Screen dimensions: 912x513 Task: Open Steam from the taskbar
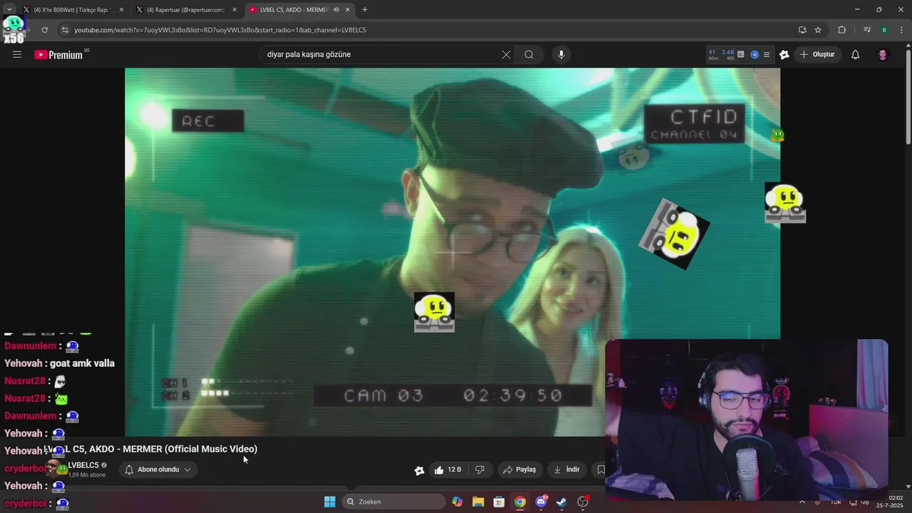pos(562,502)
